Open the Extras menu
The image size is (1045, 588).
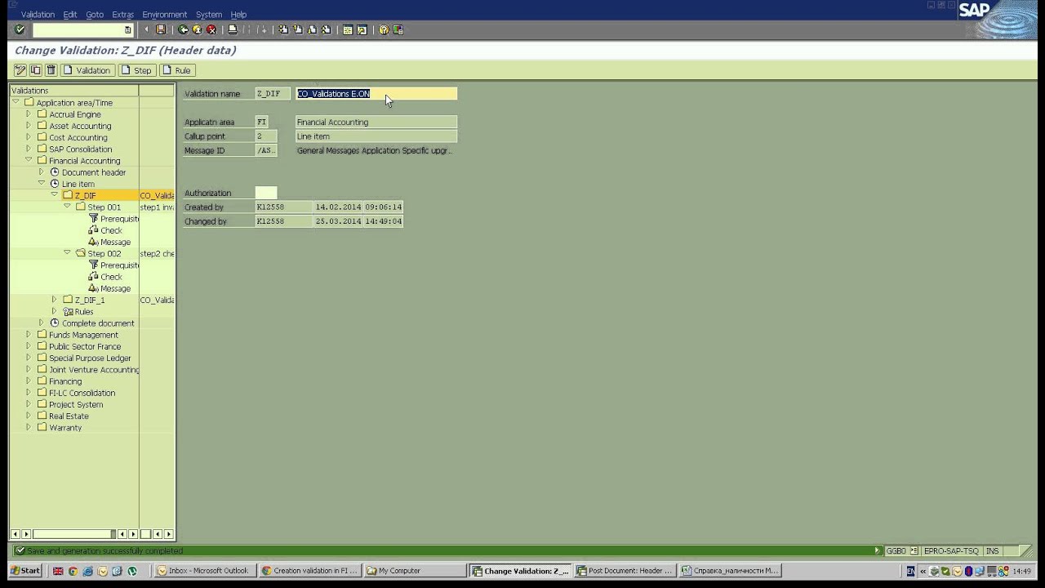[122, 14]
